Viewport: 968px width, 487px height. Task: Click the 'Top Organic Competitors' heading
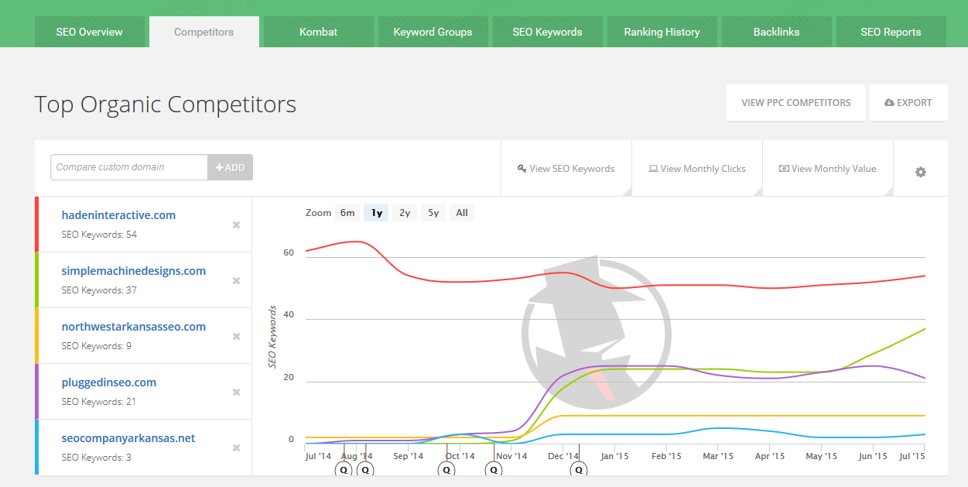(x=166, y=105)
